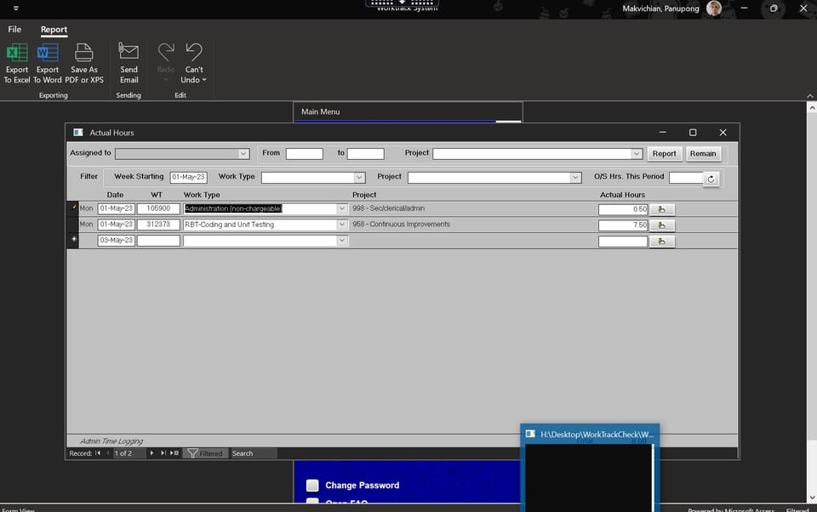This screenshot has height=512, width=817.
Task: Open the Can't Undo dropdown arrow
Action: tap(204, 80)
